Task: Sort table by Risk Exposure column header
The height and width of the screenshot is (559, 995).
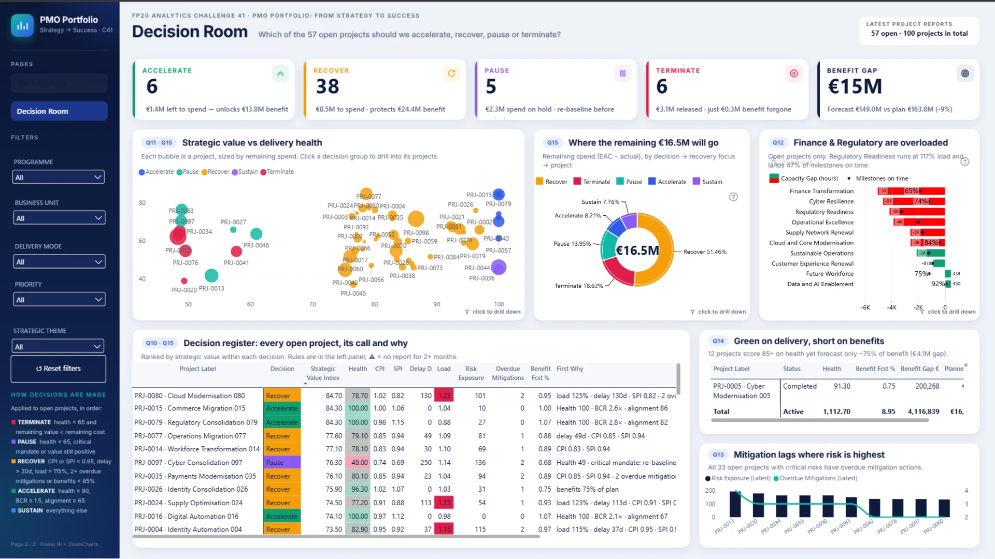Action: (x=471, y=373)
